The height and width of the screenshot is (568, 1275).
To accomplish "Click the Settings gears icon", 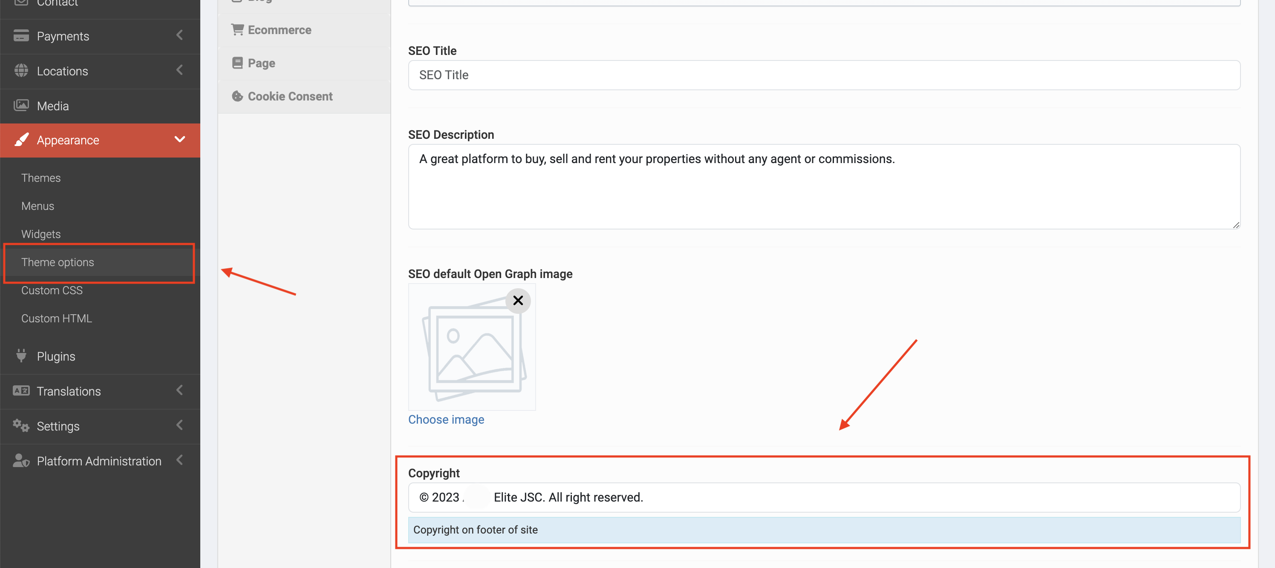I will pyautogui.click(x=21, y=426).
